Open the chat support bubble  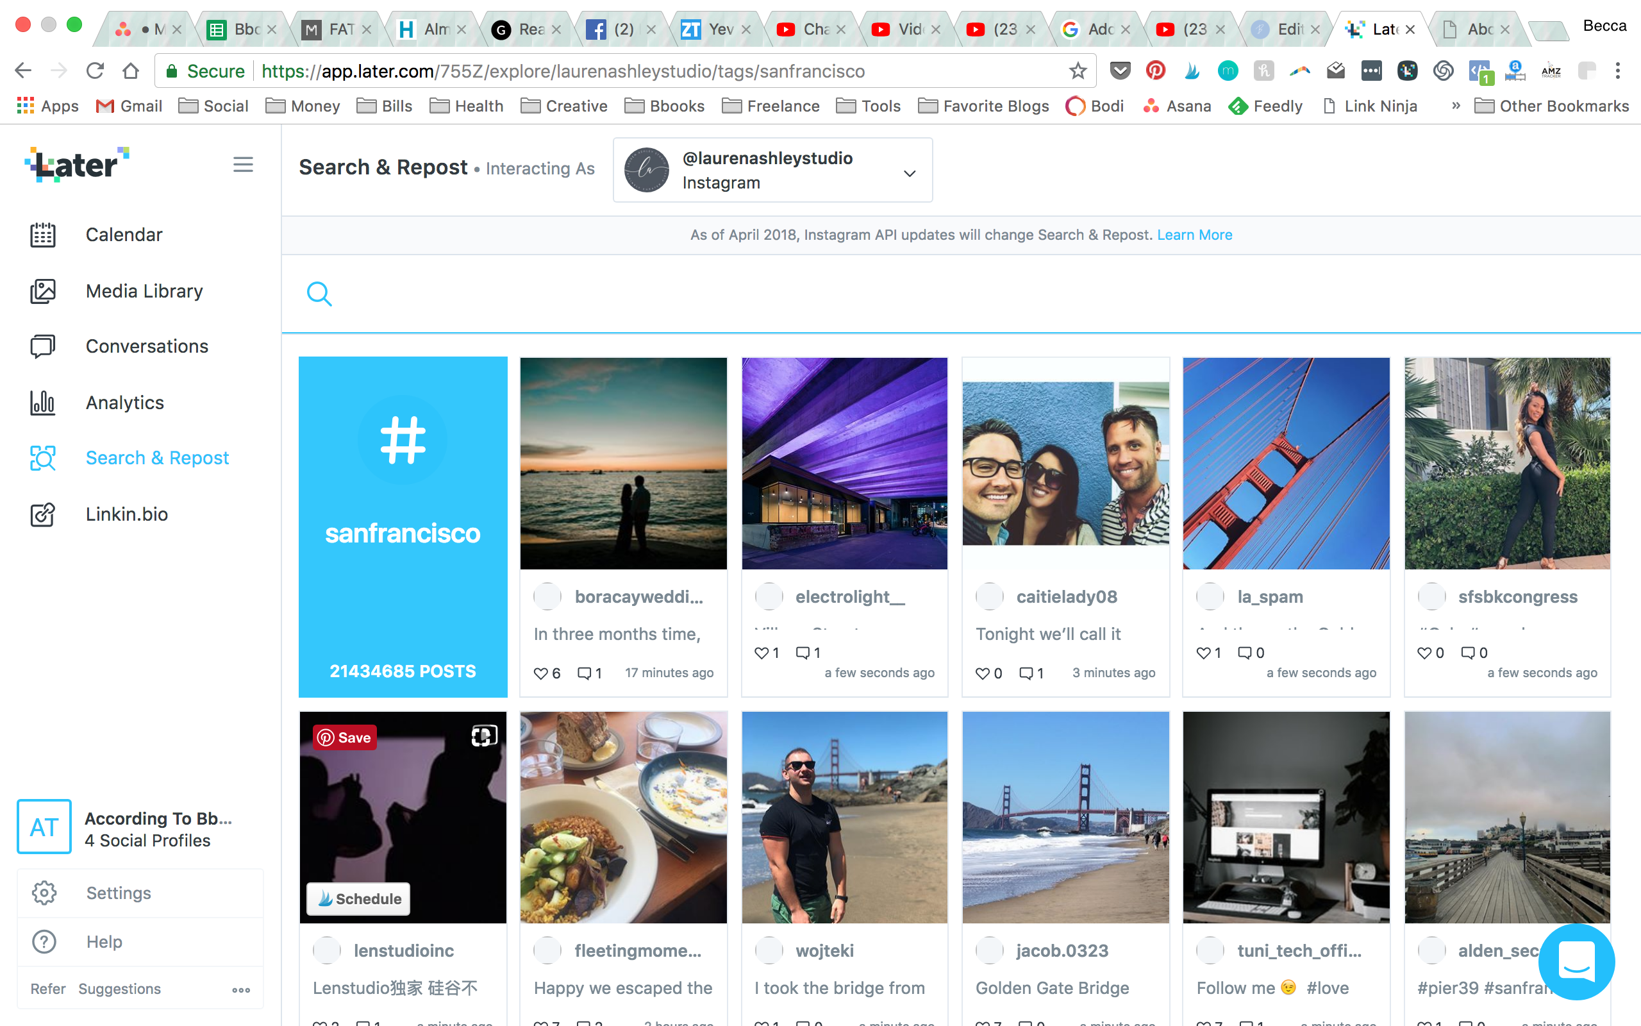click(1576, 961)
